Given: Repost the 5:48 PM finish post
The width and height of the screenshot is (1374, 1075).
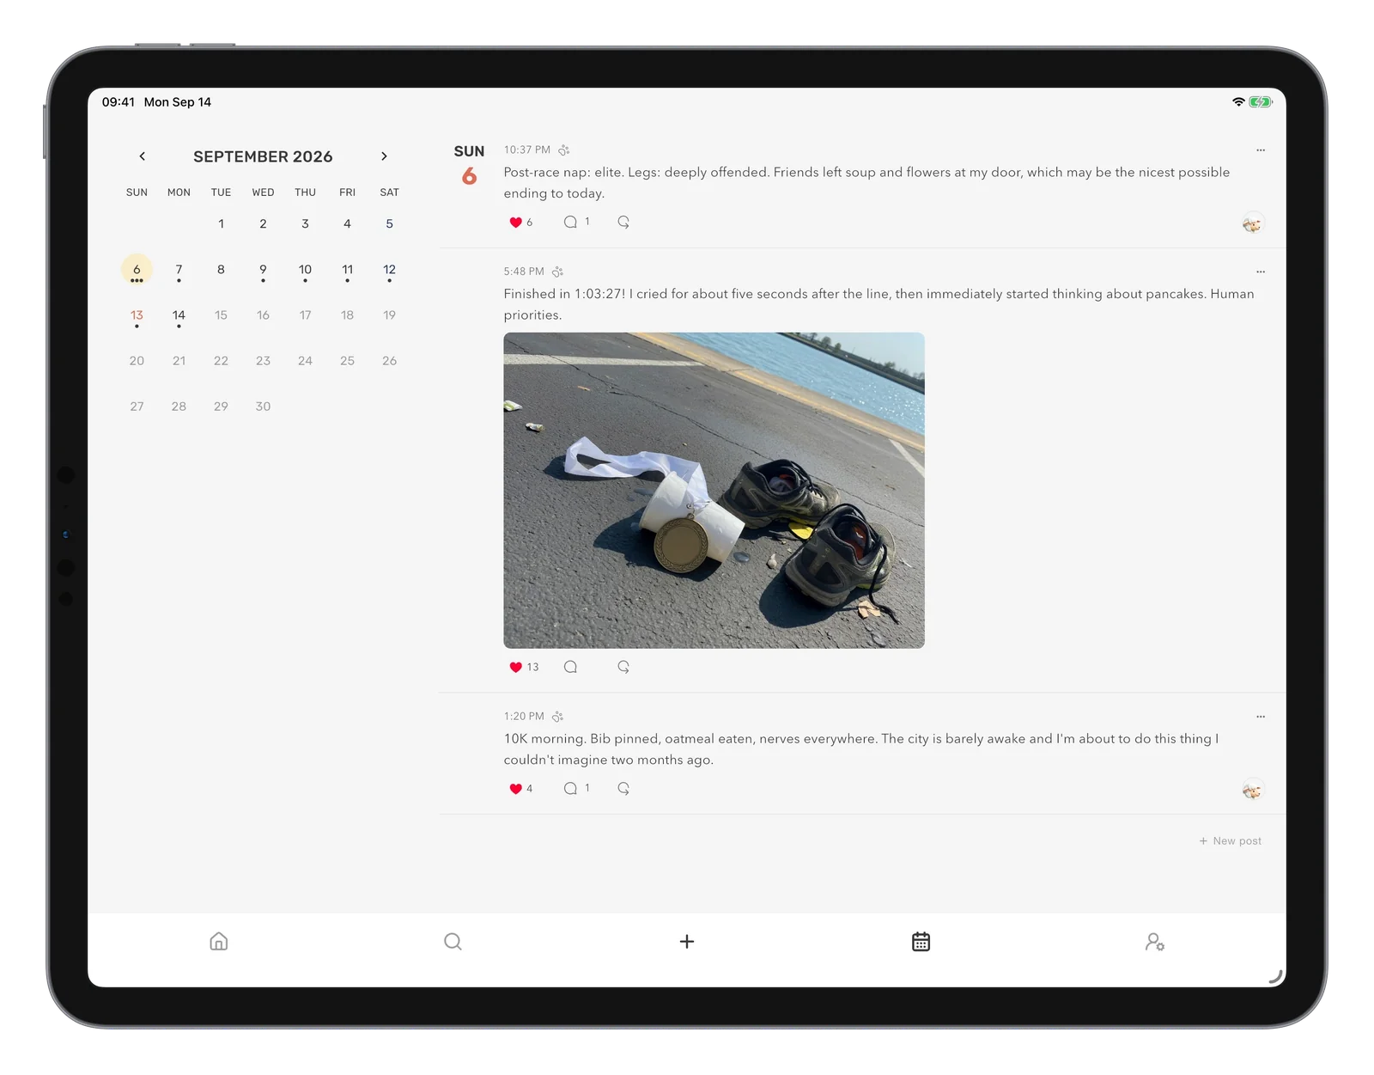Looking at the screenshot, I should [623, 667].
